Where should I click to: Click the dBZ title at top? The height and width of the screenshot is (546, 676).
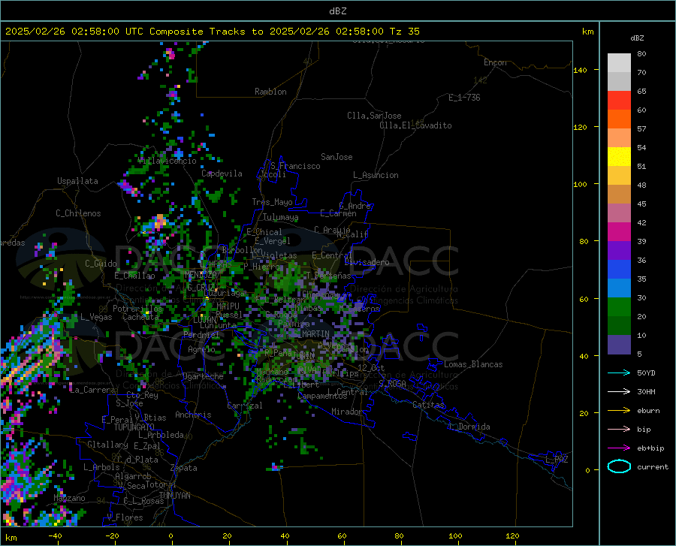pyautogui.click(x=337, y=11)
